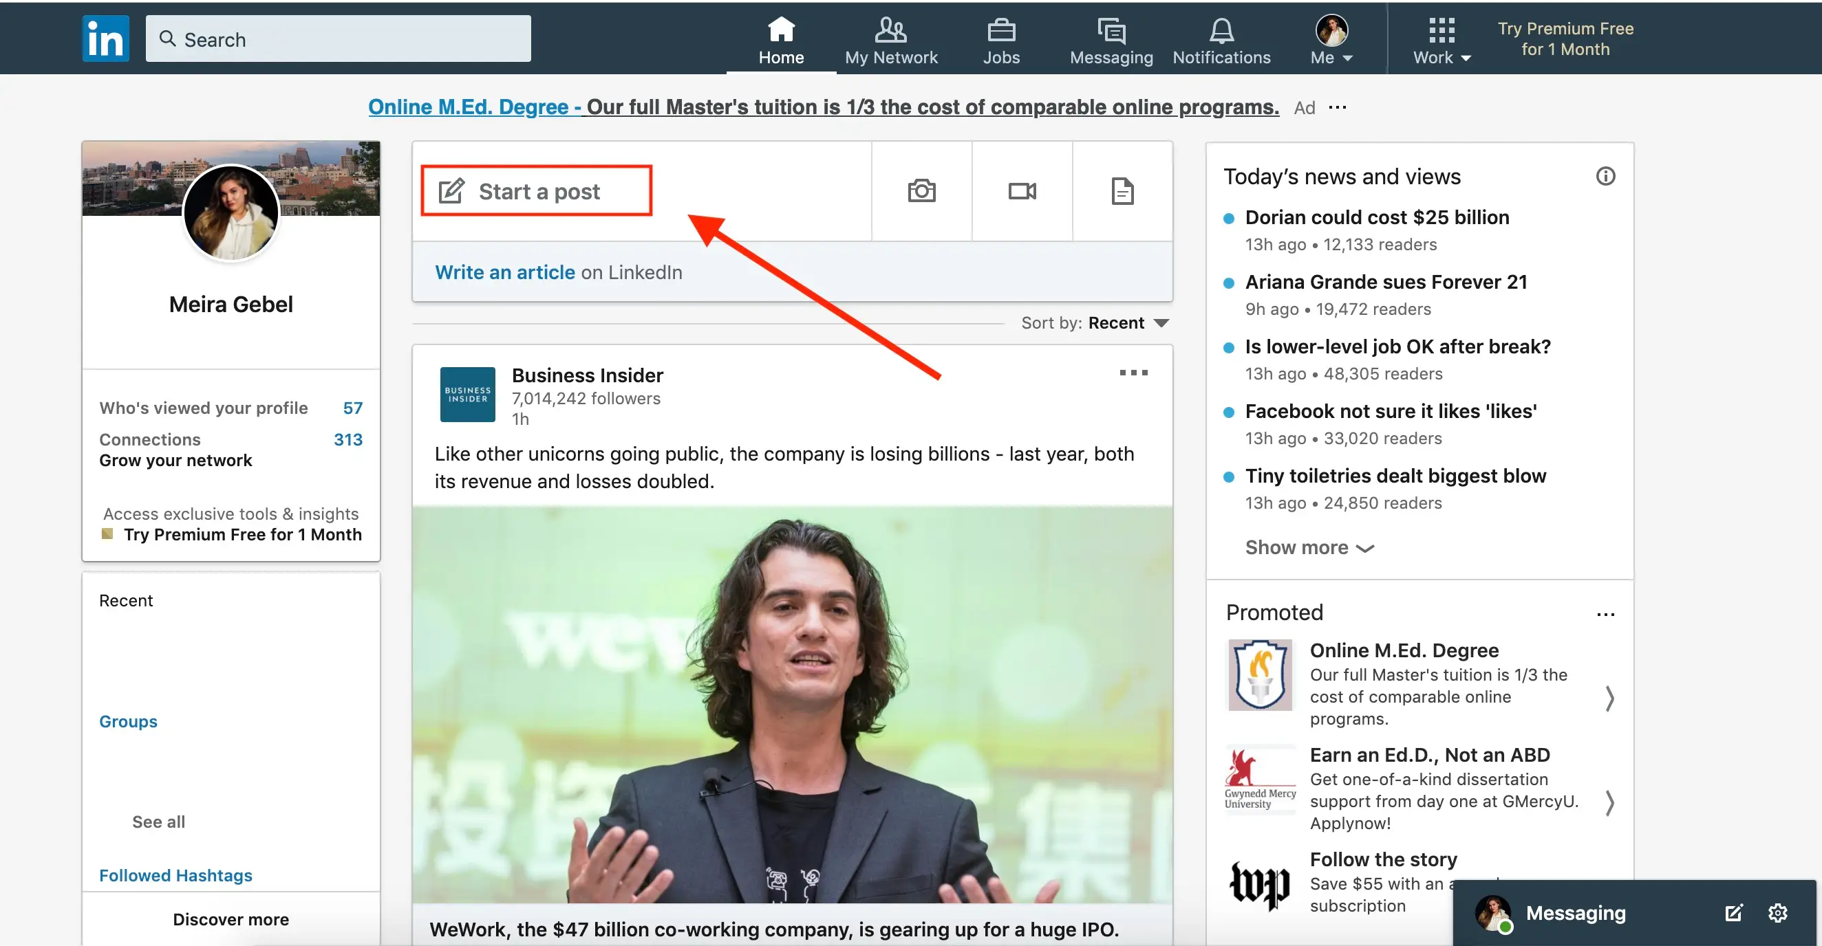Open Write an article link
The width and height of the screenshot is (1822, 946).
click(x=504, y=272)
